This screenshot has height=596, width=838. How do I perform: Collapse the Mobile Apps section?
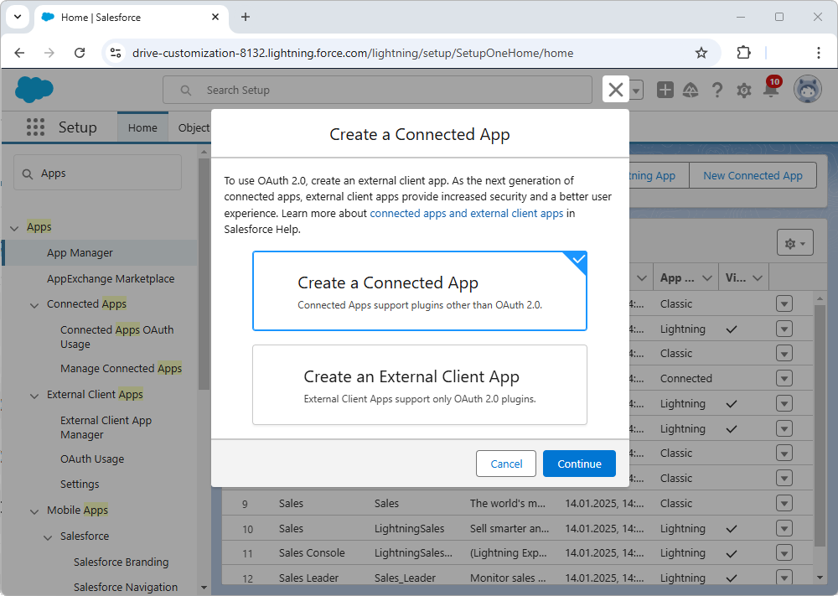(34, 510)
